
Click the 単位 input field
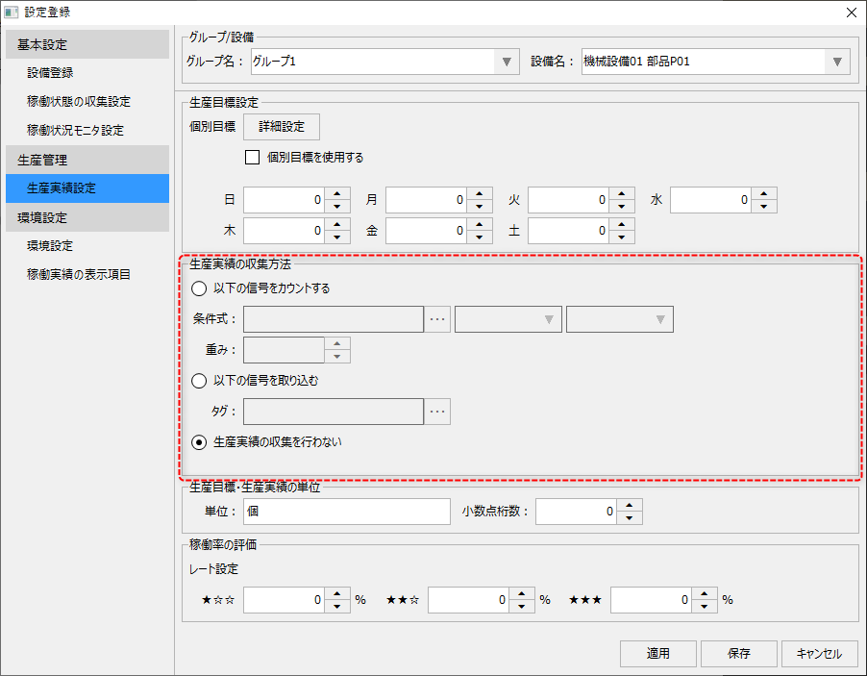pos(346,512)
